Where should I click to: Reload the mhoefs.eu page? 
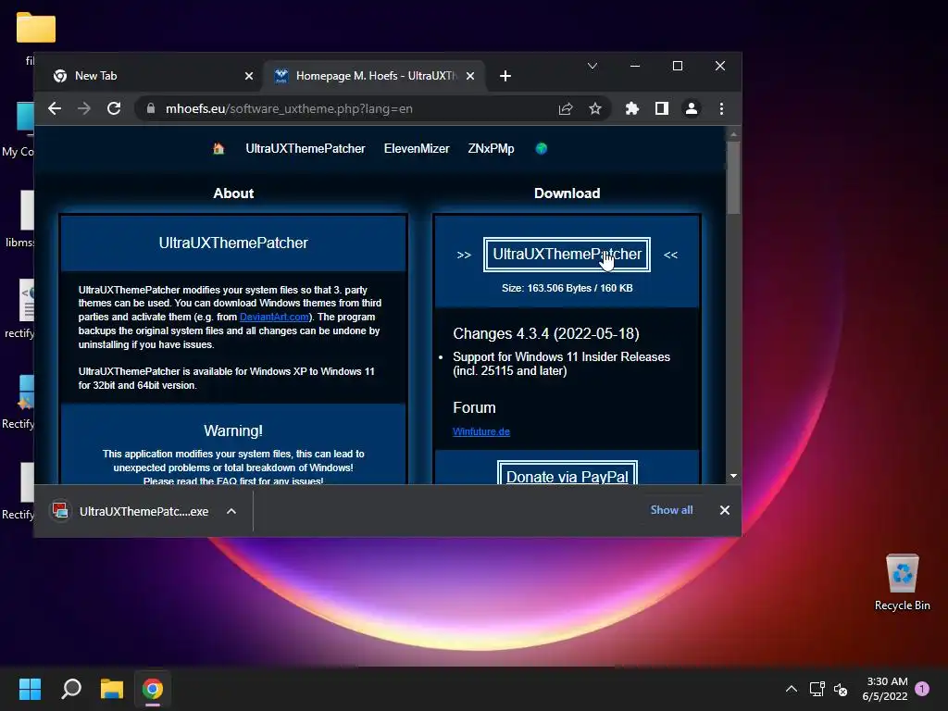point(114,109)
